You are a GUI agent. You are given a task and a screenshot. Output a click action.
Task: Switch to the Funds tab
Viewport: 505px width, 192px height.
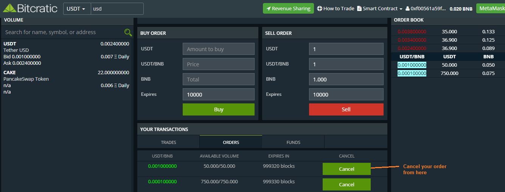(293, 142)
